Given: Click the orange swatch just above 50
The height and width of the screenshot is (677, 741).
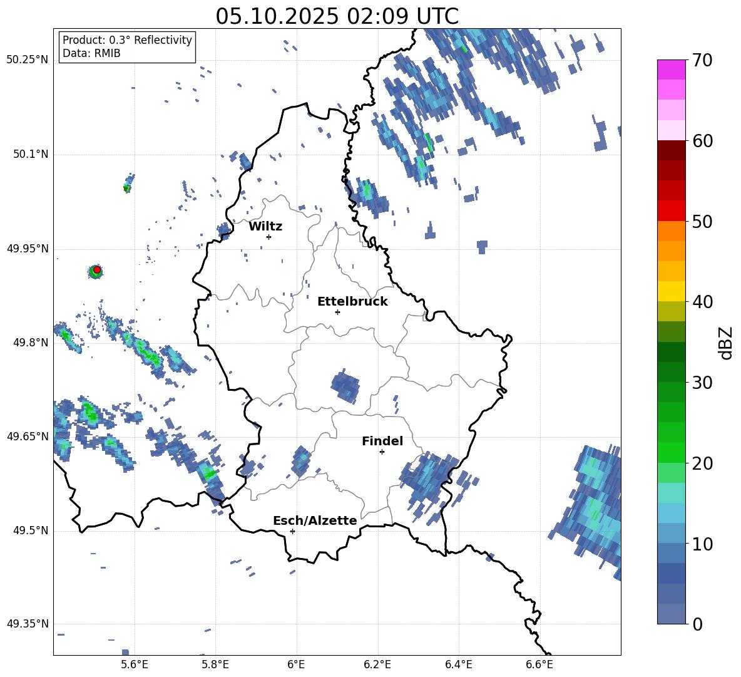Looking at the screenshot, I should click(x=671, y=231).
